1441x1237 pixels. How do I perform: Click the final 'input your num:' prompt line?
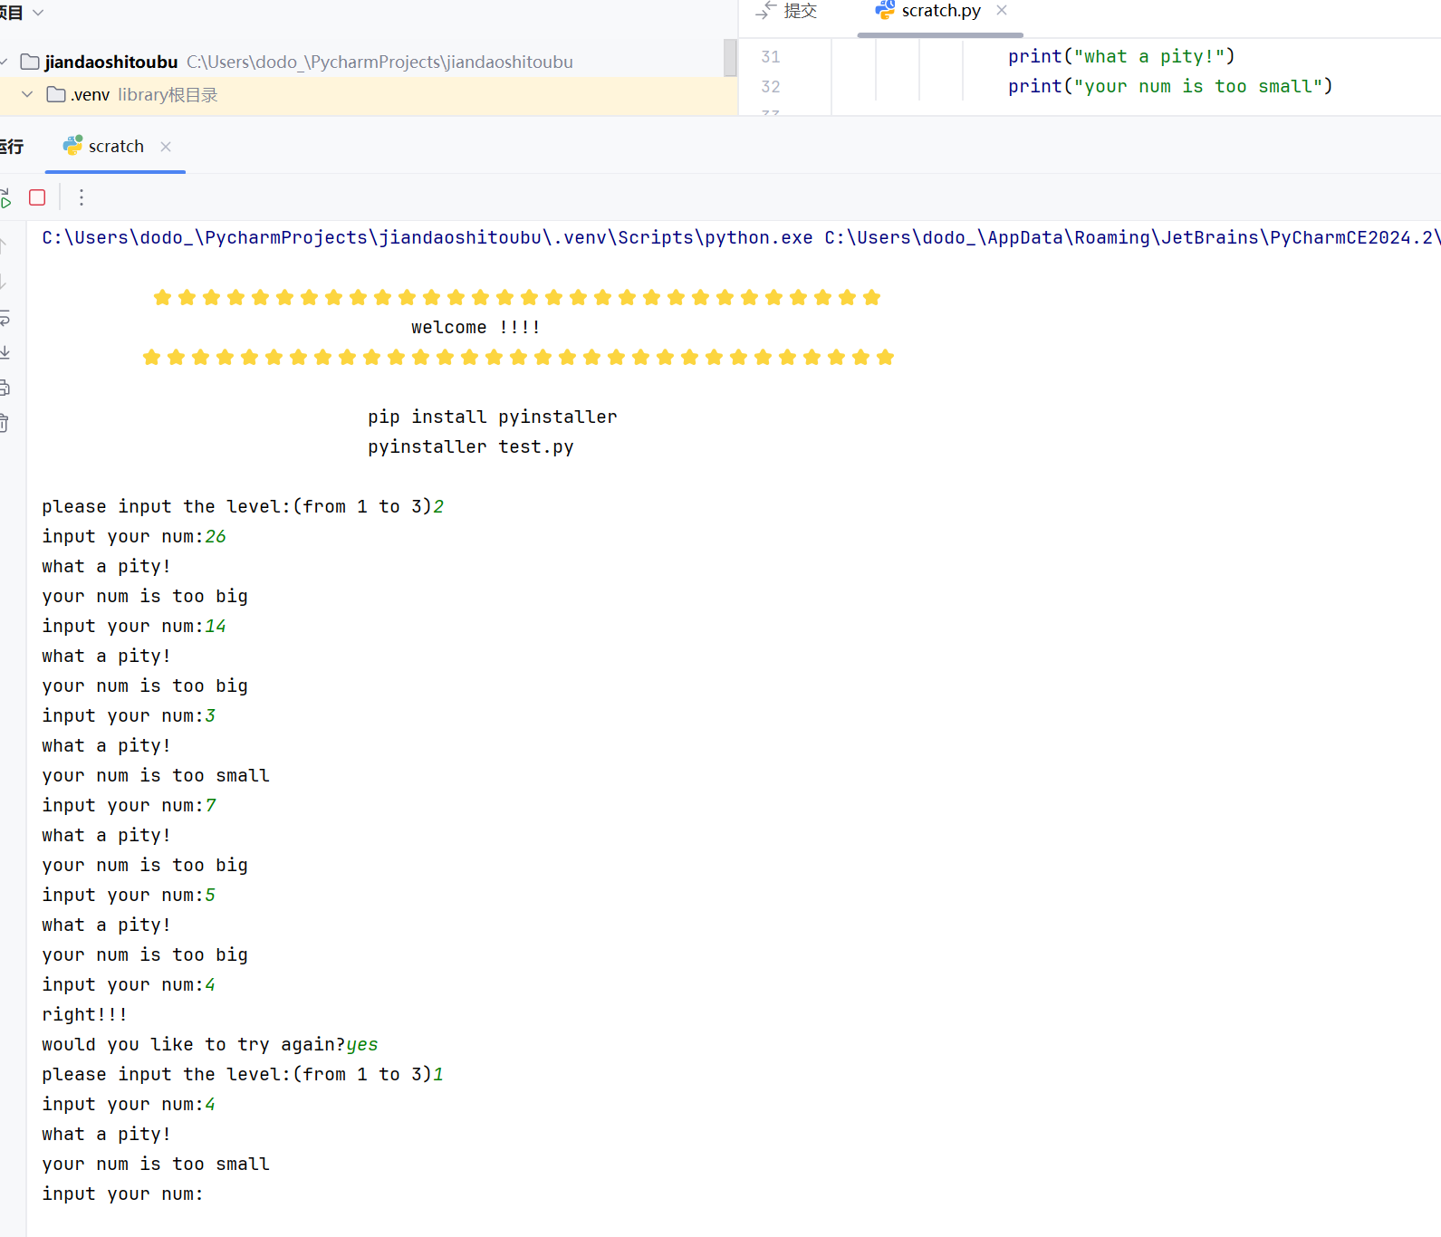tap(123, 1194)
